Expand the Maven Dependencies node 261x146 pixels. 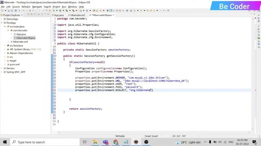[5, 53]
